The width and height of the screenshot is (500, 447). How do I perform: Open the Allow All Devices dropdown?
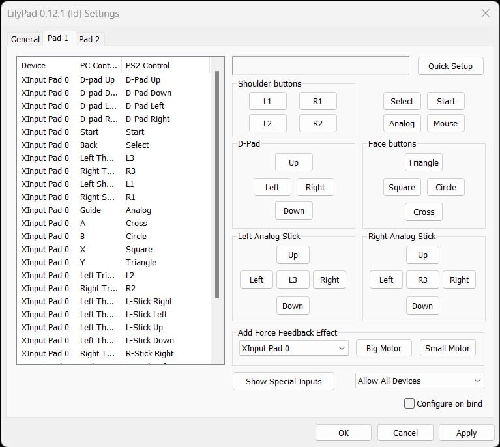[420, 381]
